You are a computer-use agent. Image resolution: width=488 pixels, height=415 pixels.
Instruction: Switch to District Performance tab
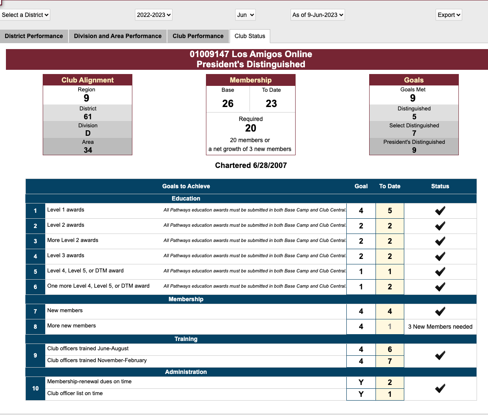34,36
